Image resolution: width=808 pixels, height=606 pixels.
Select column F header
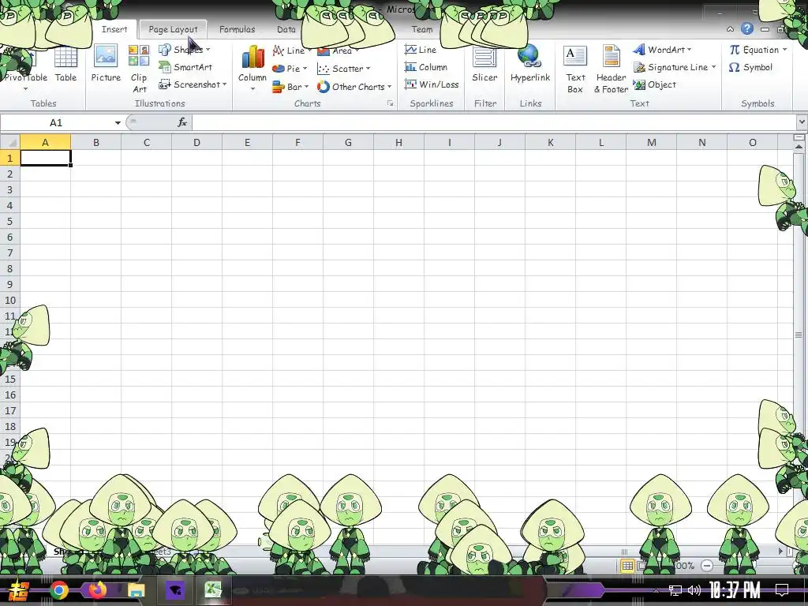(x=297, y=142)
